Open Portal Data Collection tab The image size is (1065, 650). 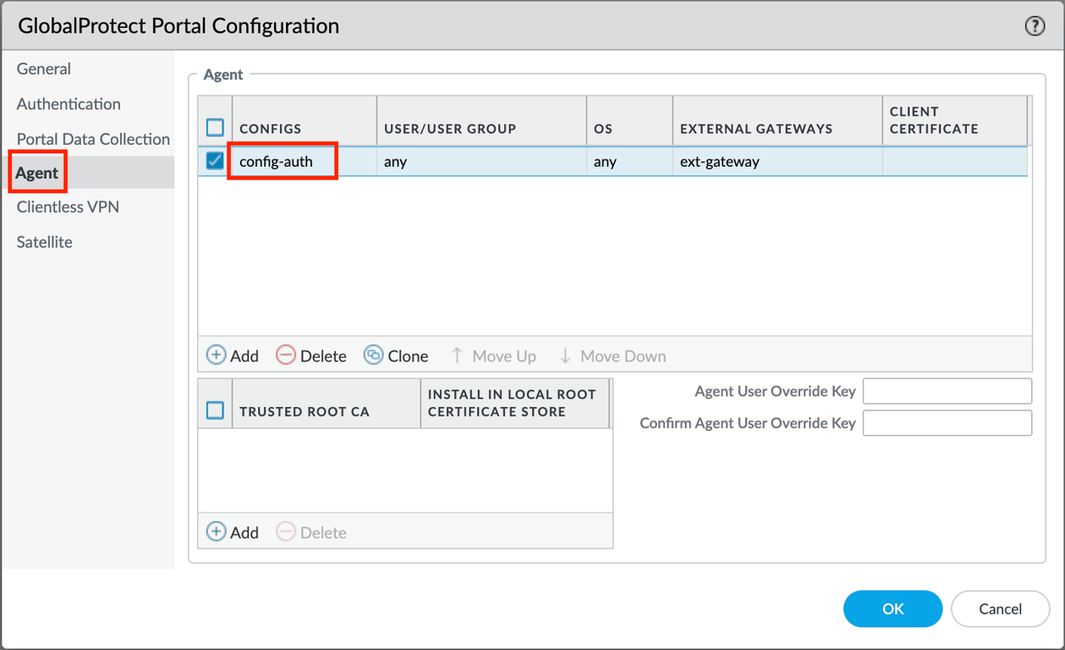[93, 139]
